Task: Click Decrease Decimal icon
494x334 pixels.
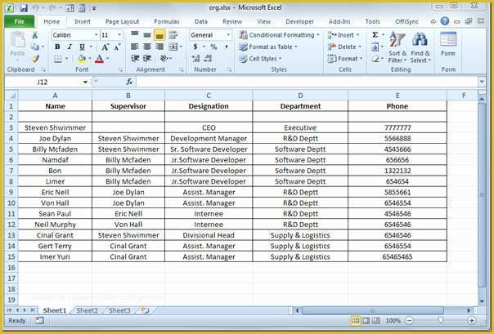Action: coord(208,59)
